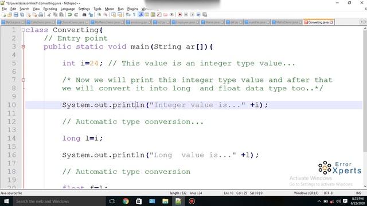Switch to the Employee.java tab
Screen dimensions: 367x206
[185, 22]
